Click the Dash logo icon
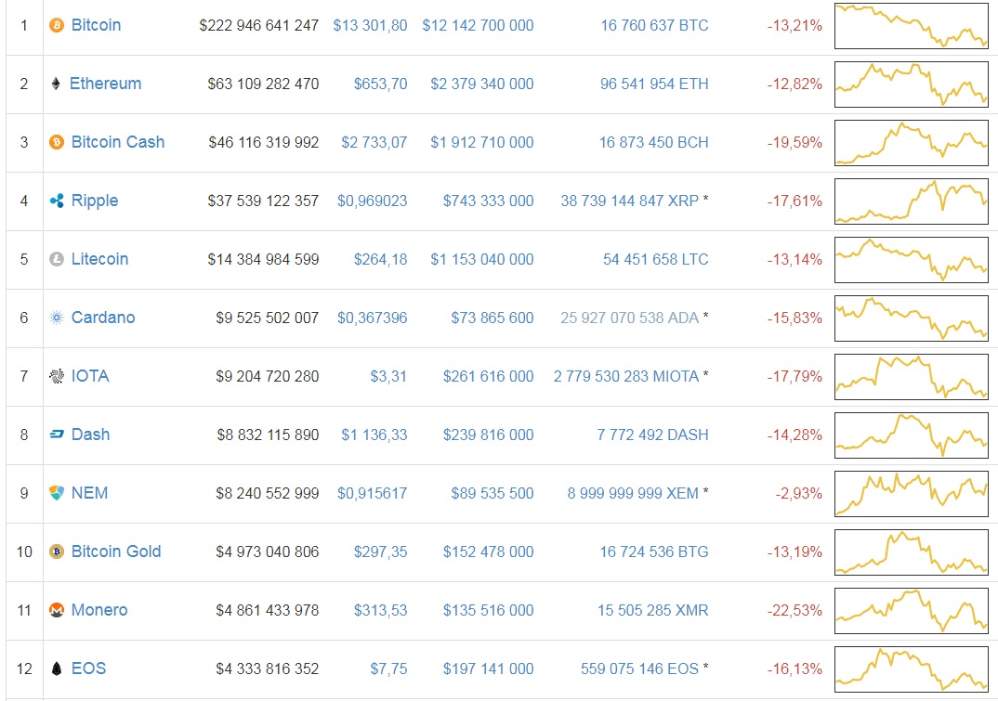This screenshot has height=701, width=998. point(57,435)
